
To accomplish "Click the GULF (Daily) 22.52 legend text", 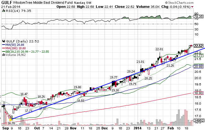I will pyautogui.click(x=22, y=41).
